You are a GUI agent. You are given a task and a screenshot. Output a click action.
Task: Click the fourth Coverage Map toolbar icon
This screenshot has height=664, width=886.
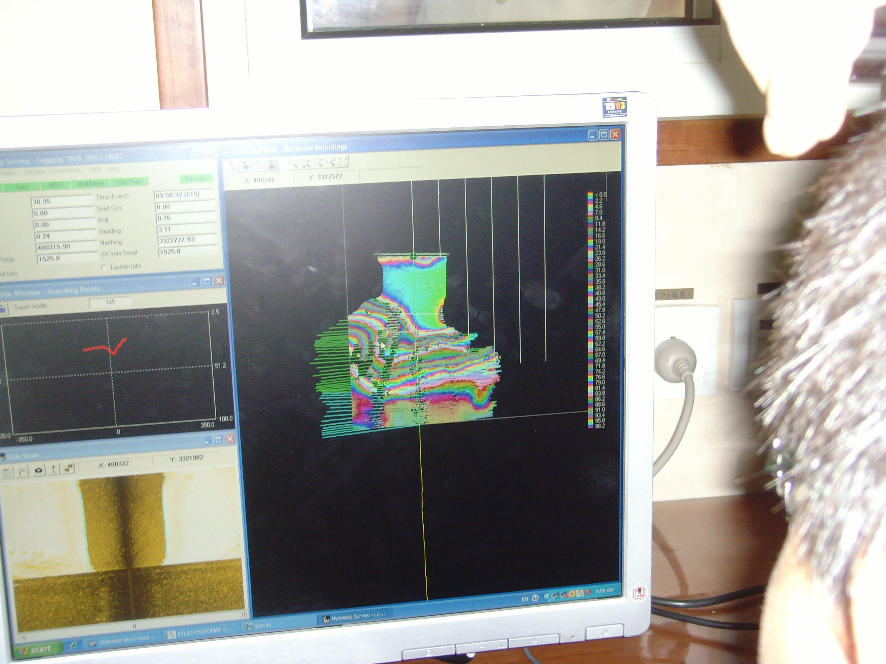tap(272, 165)
